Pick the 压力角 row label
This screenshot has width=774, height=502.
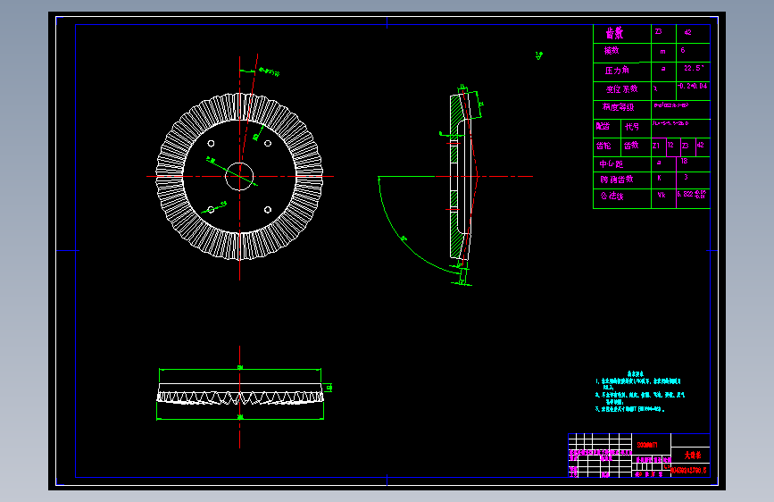(x=617, y=71)
